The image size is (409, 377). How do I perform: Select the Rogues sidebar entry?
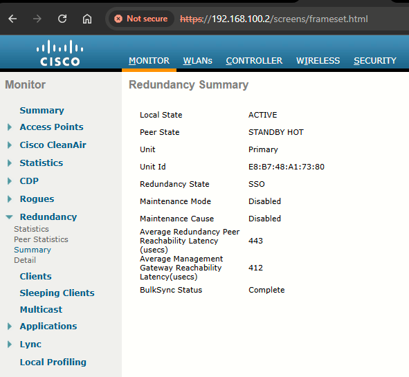tap(37, 199)
